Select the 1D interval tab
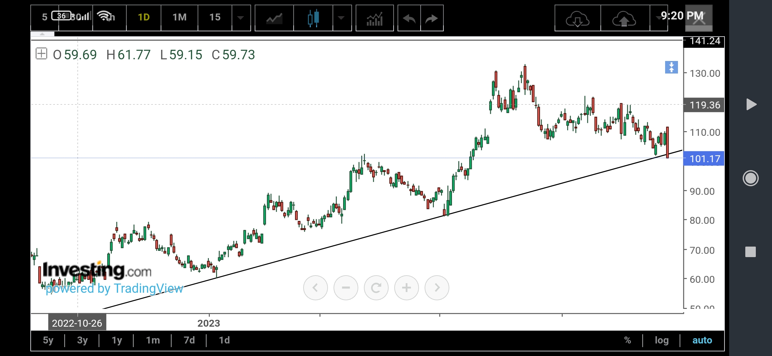Image resolution: width=772 pixels, height=356 pixels. [x=144, y=17]
